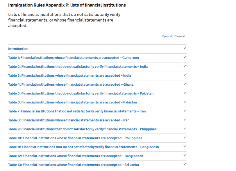Expand Table 2 India section via its arrow
The width and height of the screenshot is (236, 171).
tap(185, 66)
